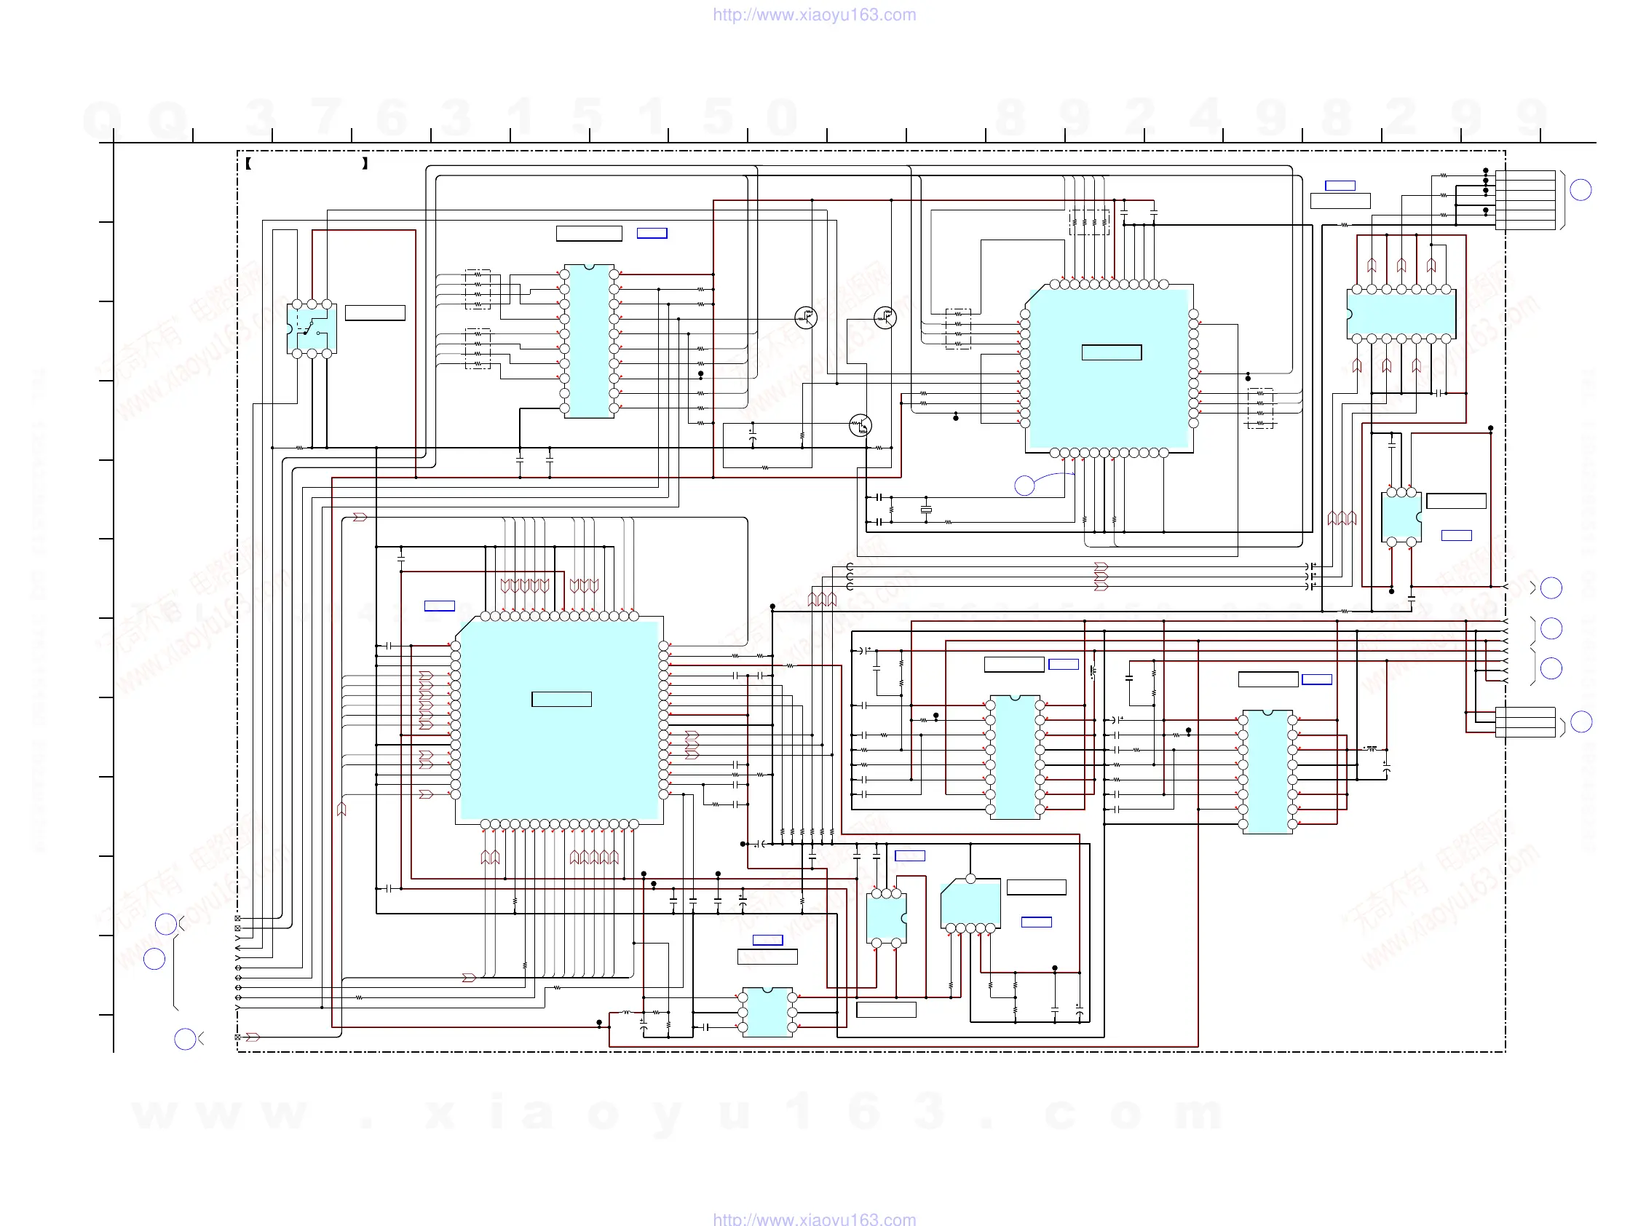This screenshot has height=1226, width=1630.
Task: Click the 8-pin IC at bottom center
Action: click(767, 1012)
